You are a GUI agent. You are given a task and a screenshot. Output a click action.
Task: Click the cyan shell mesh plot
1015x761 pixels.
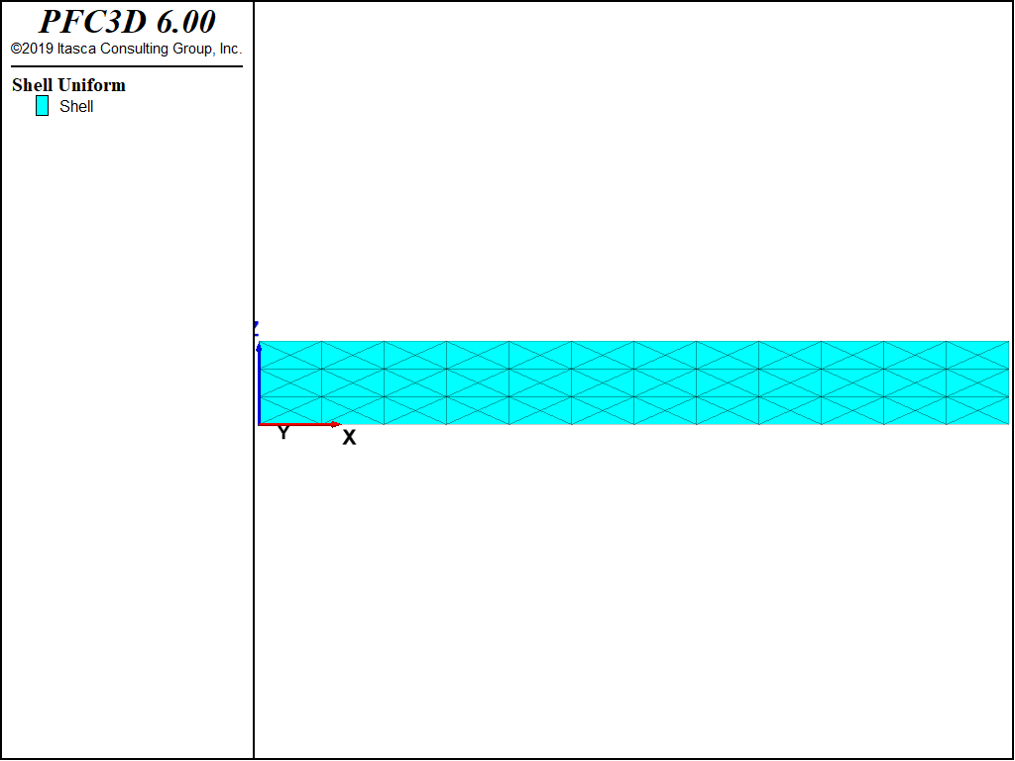coord(633,382)
